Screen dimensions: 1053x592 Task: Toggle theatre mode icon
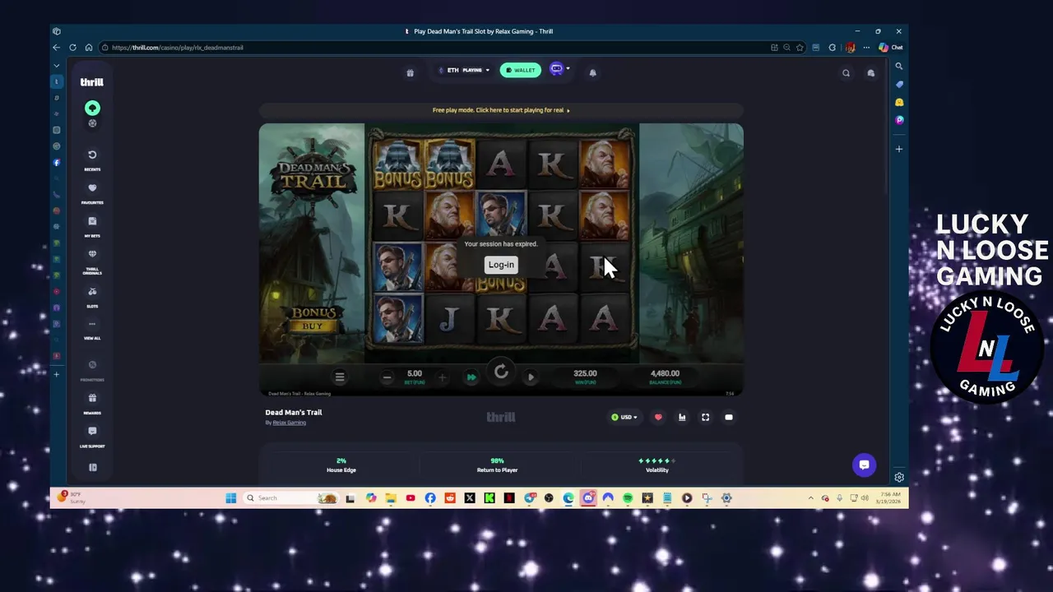pos(729,418)
